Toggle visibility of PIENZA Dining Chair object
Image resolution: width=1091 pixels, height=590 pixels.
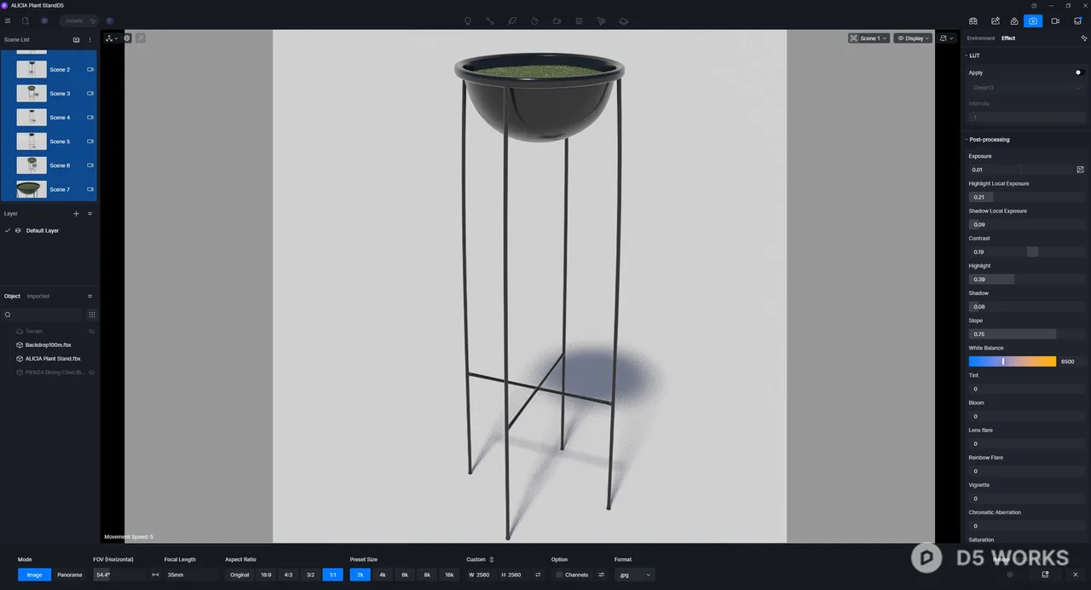click(x=91, y=372)
